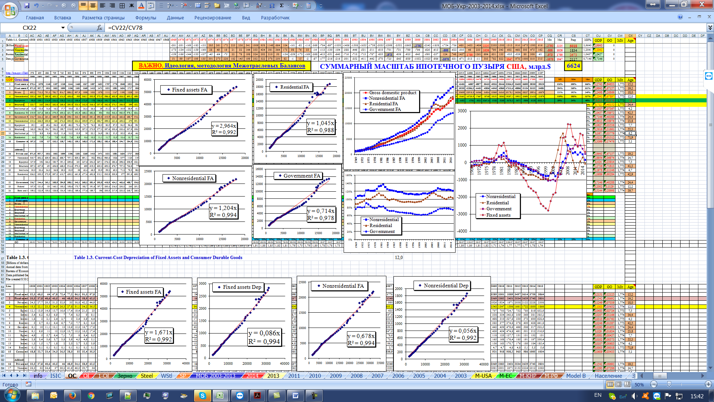Click the insert function fx icon
Viewport: 714px width, 402px height.
pyautogui.click(x=99, y=28)
